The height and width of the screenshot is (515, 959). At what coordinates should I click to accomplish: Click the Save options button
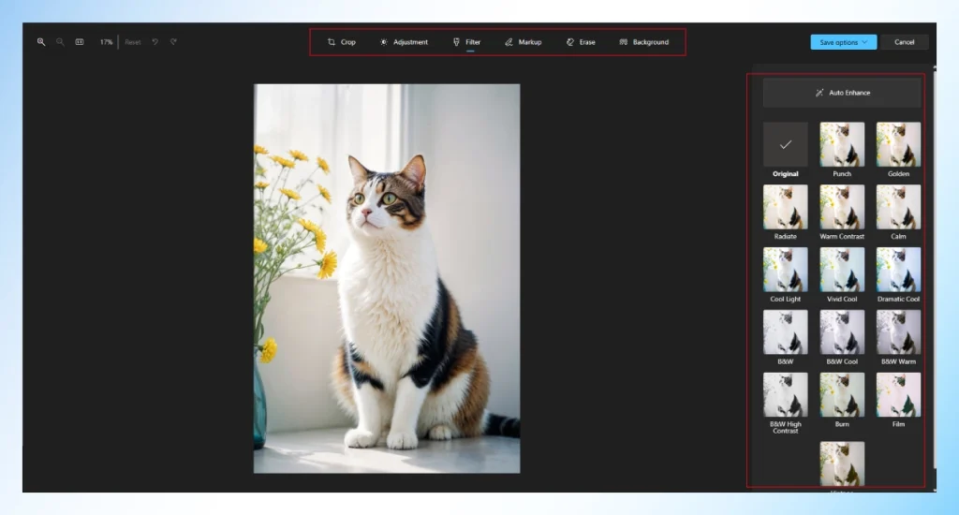[x=844, y=42]
